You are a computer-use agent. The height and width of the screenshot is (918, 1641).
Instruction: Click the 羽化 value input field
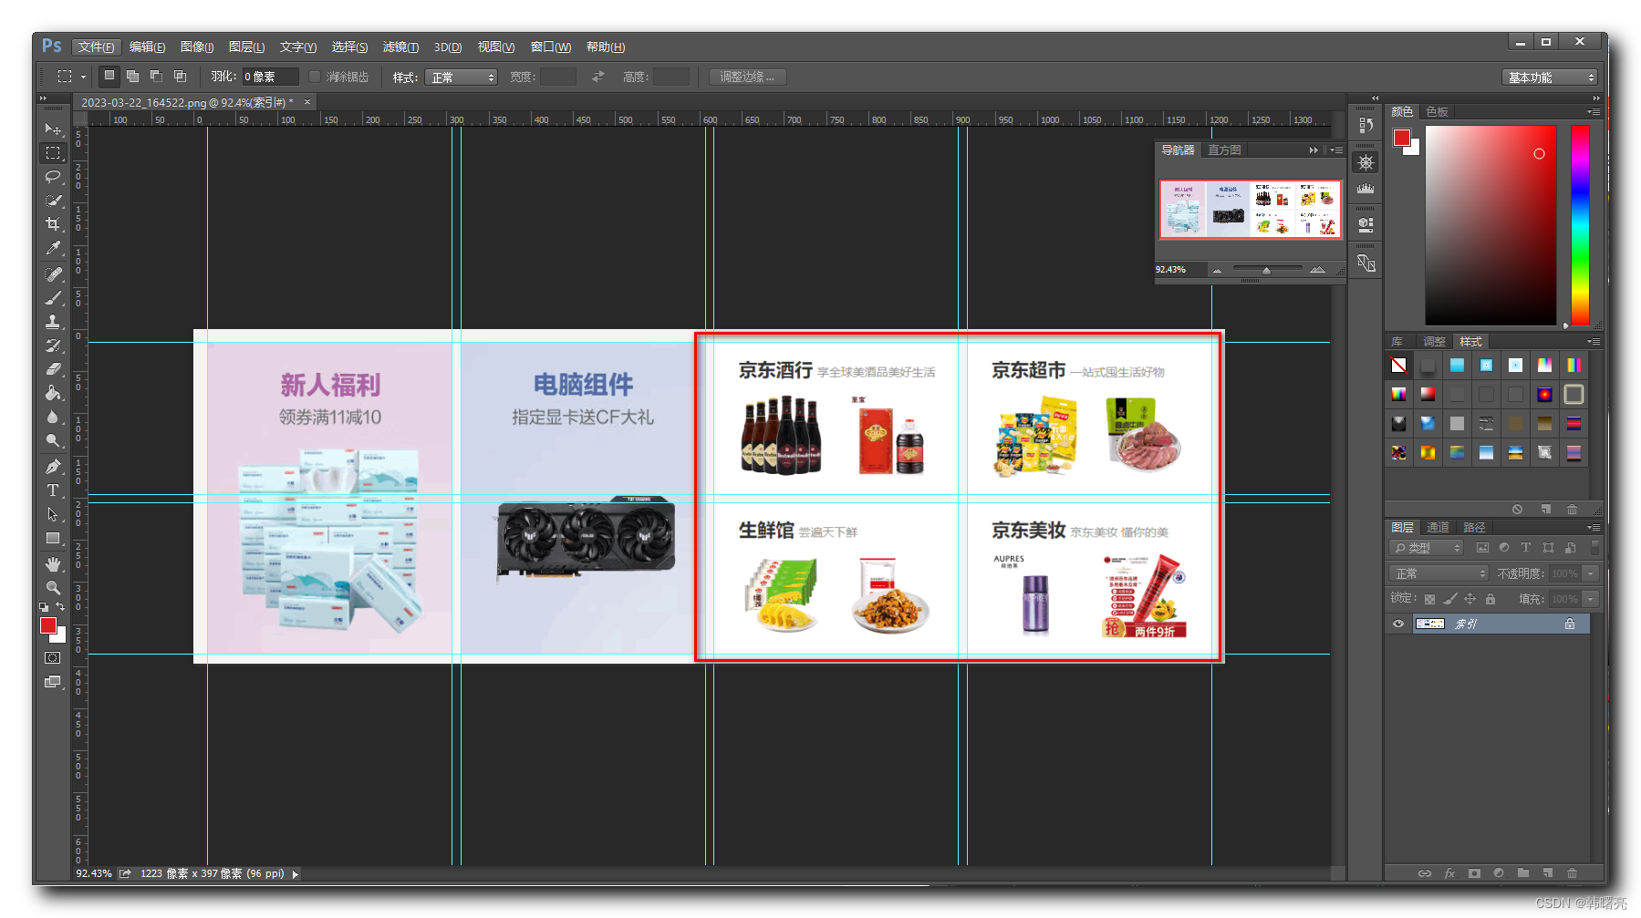tap(269, 77)
